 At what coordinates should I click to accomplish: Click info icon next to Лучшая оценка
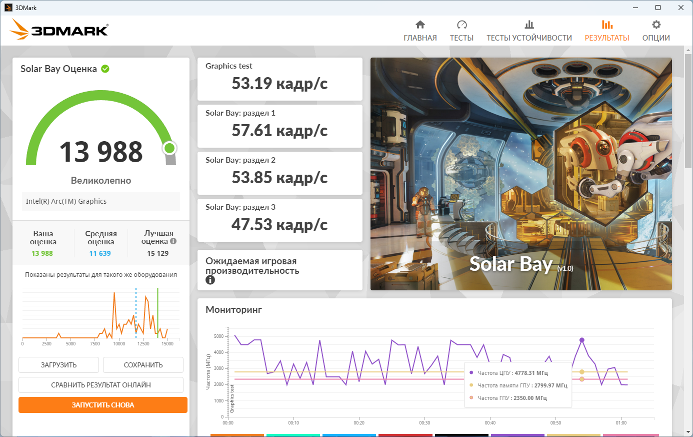(x=173, y=241)
